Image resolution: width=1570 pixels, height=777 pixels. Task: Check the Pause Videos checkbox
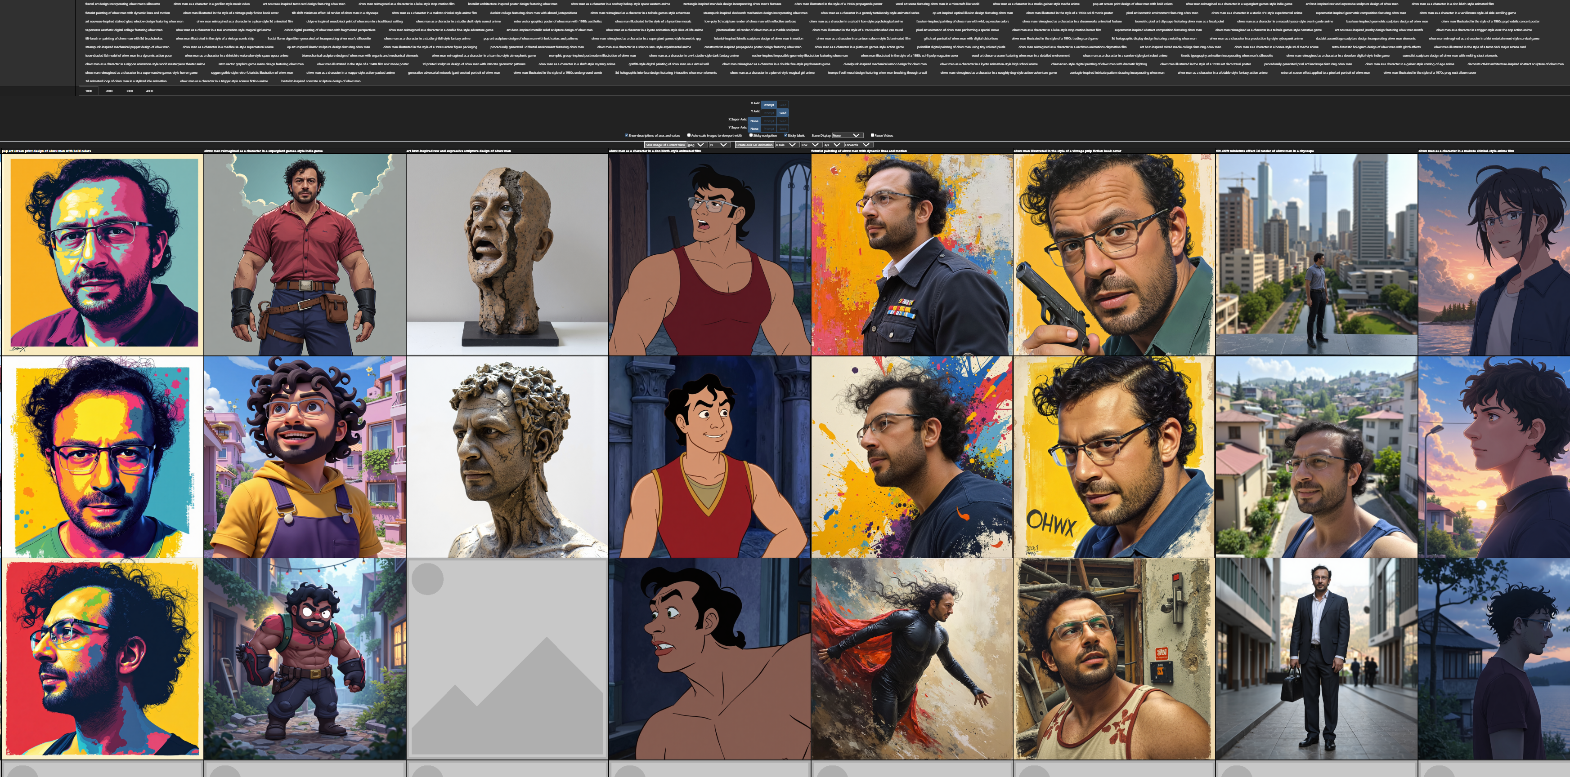pyautogui.click(x=872, y=135)
